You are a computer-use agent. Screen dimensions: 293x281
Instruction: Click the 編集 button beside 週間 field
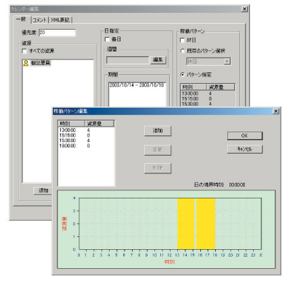158,60
